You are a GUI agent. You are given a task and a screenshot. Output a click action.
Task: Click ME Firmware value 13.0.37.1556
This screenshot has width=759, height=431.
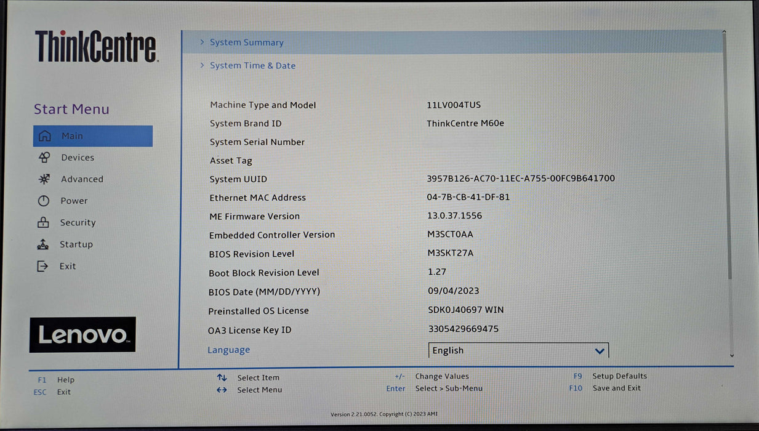pyautogui.click(x=455, y=216)
